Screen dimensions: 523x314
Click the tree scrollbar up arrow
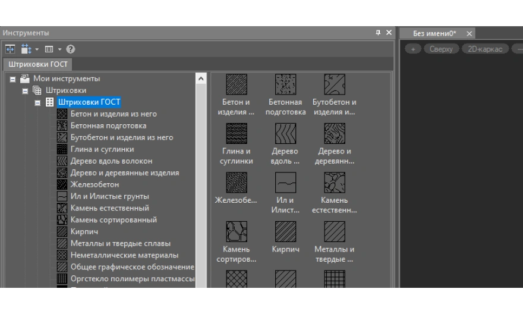pos(200,78)
